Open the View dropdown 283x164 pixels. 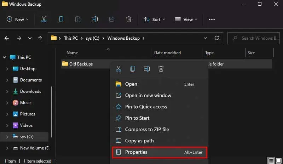click(186, 19)
